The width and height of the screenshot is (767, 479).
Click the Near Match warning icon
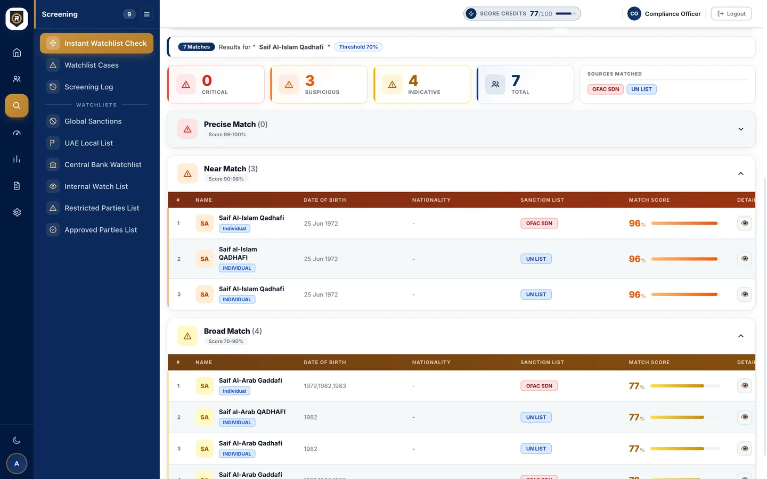187,174
